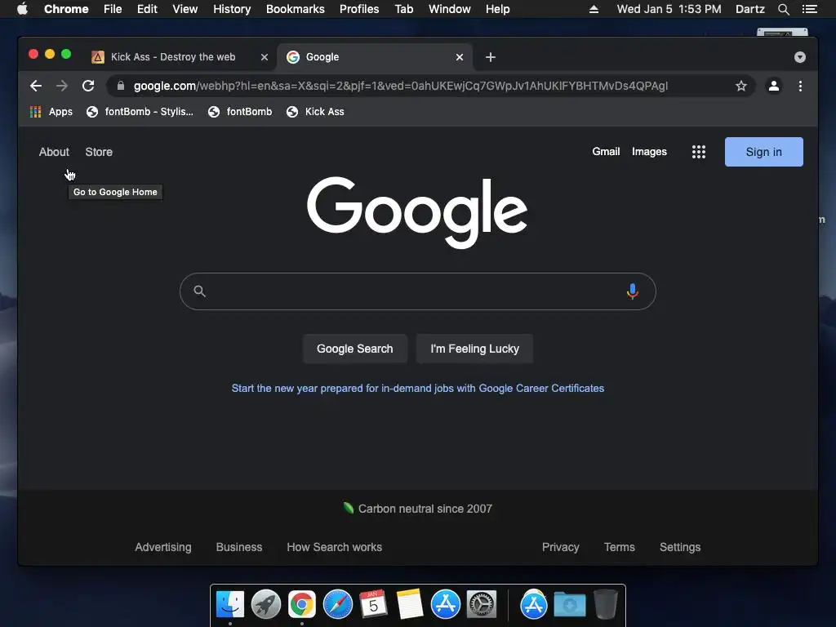Reload the current Google page

(88, 86)
